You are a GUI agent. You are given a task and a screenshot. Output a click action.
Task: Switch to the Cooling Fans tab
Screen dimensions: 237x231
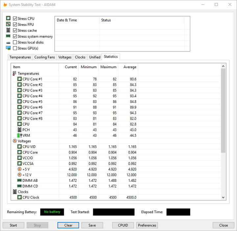(44, 57)
